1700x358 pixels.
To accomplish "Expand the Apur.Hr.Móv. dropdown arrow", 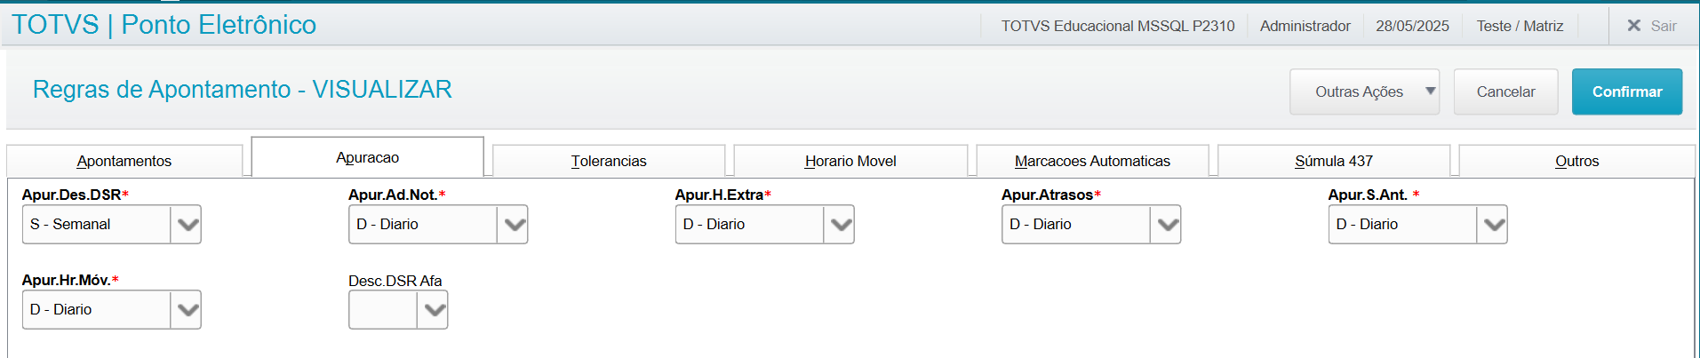I will [x=187, y=310].
